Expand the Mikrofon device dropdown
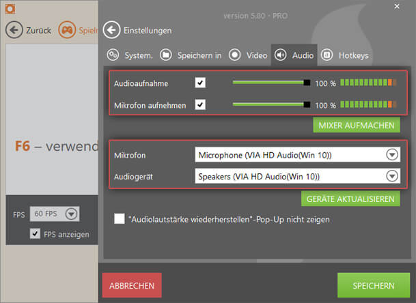 click(x=391, y=155)
